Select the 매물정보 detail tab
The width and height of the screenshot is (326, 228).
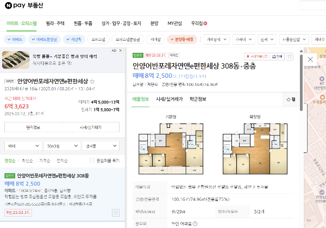141,100
